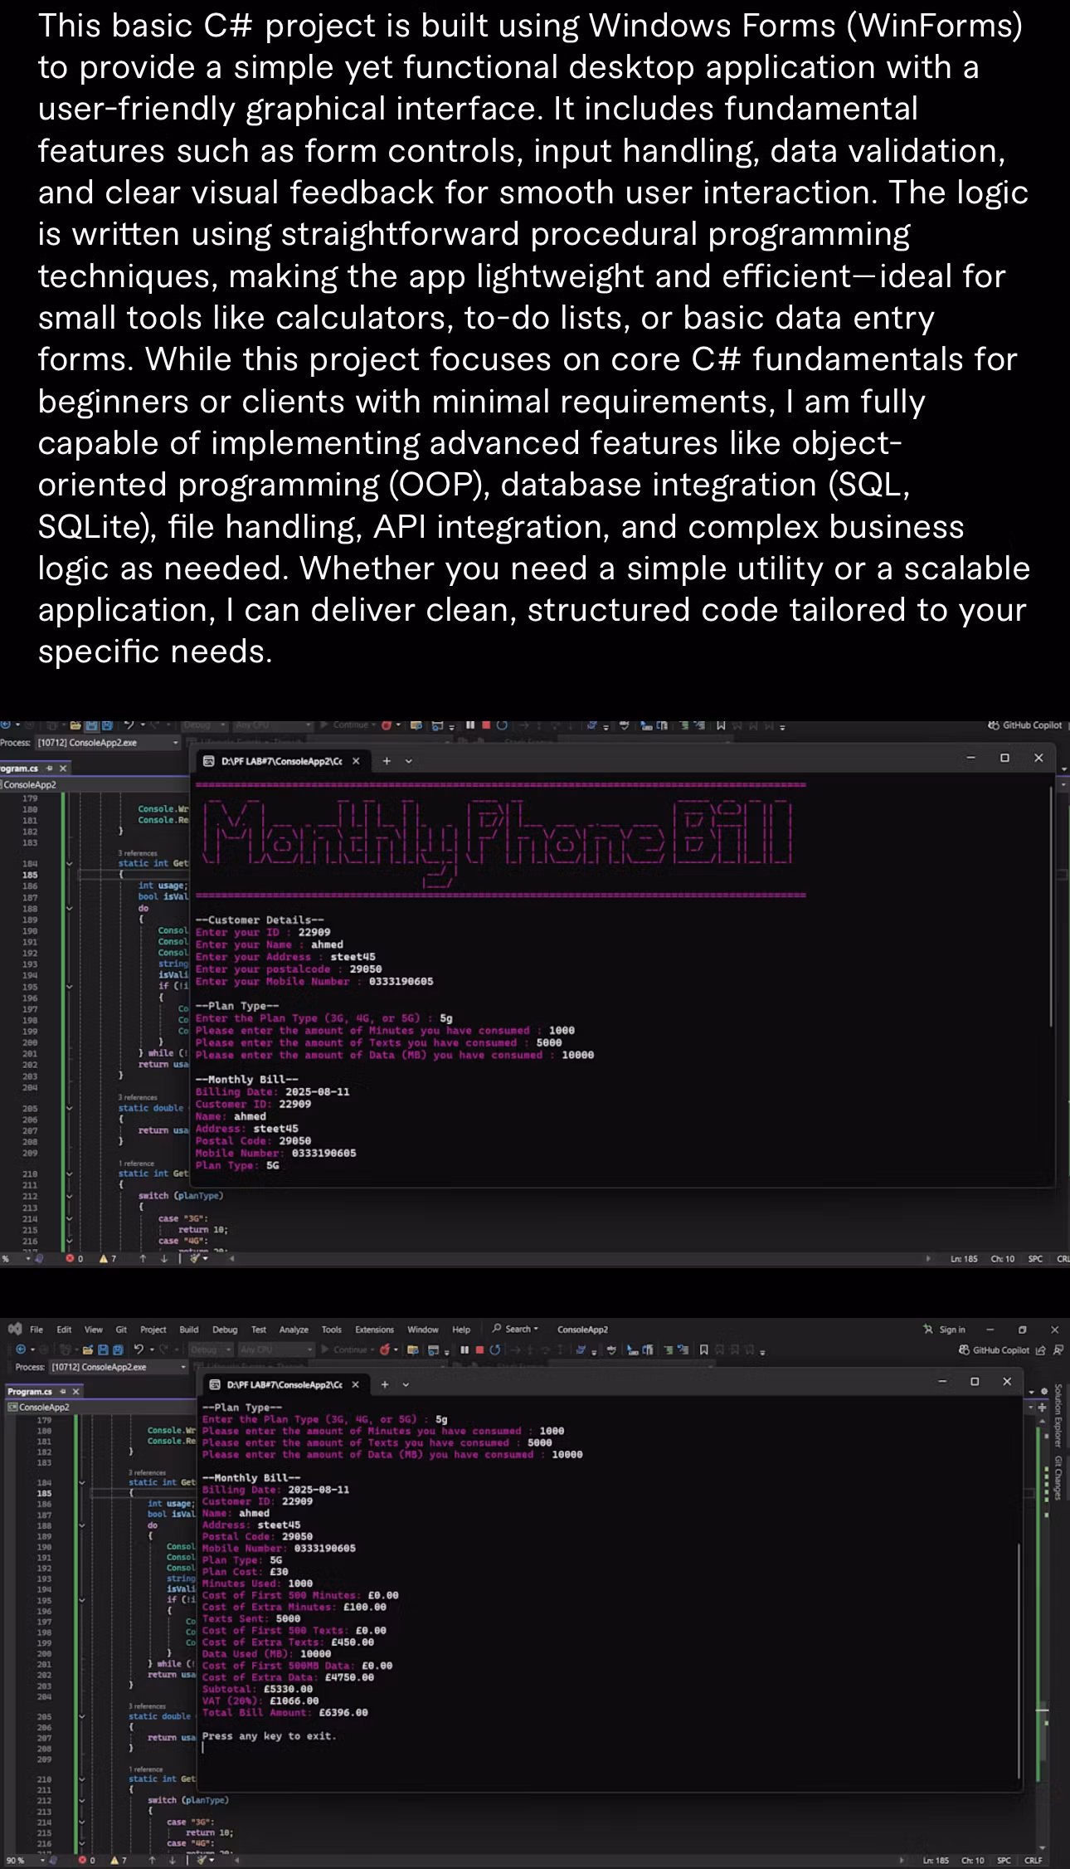This screenshot has height=1869, width=1070.
Task: Open a new terminal tab in lower console
Action: (385, 1383)
